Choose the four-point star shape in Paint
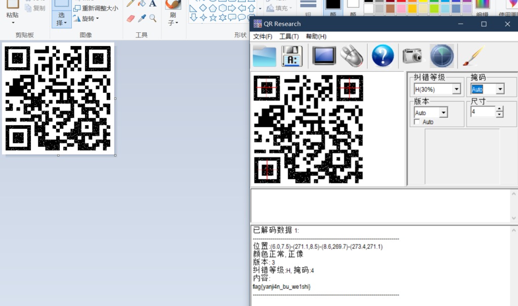 pos(203,18)
